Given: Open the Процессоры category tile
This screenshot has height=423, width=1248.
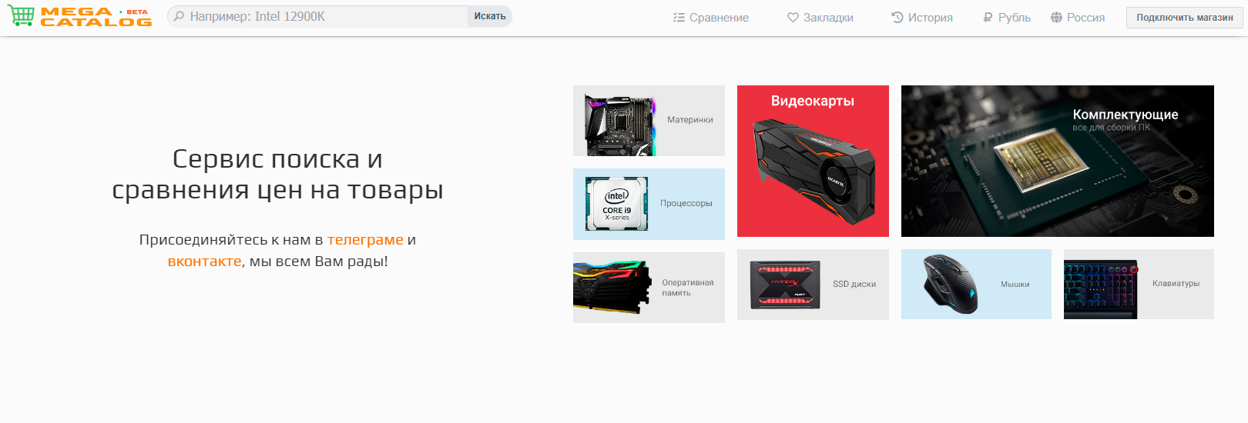Looking at the screenshot, I should click(x=649, y=204).
